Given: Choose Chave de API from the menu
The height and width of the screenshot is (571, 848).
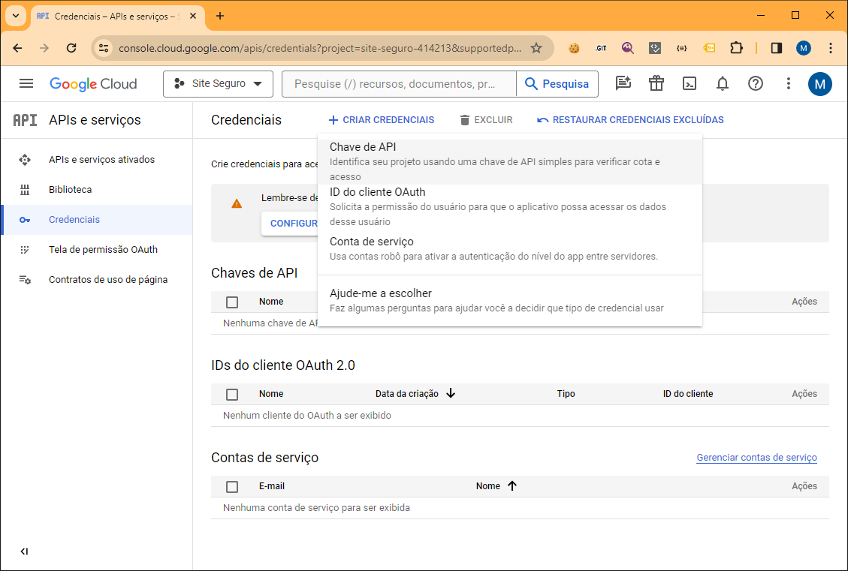Looking at the screenshot, I should [510, 161].
